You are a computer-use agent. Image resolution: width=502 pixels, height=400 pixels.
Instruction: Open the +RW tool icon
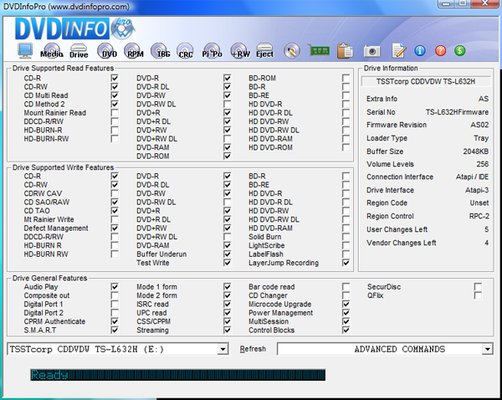click(x=240, y=50)
